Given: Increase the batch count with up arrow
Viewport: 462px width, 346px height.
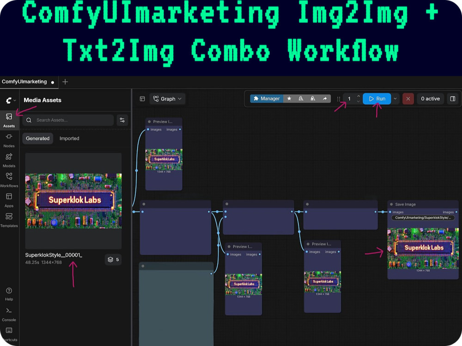Looking at the screenshot, I should (x=359, y=96).
